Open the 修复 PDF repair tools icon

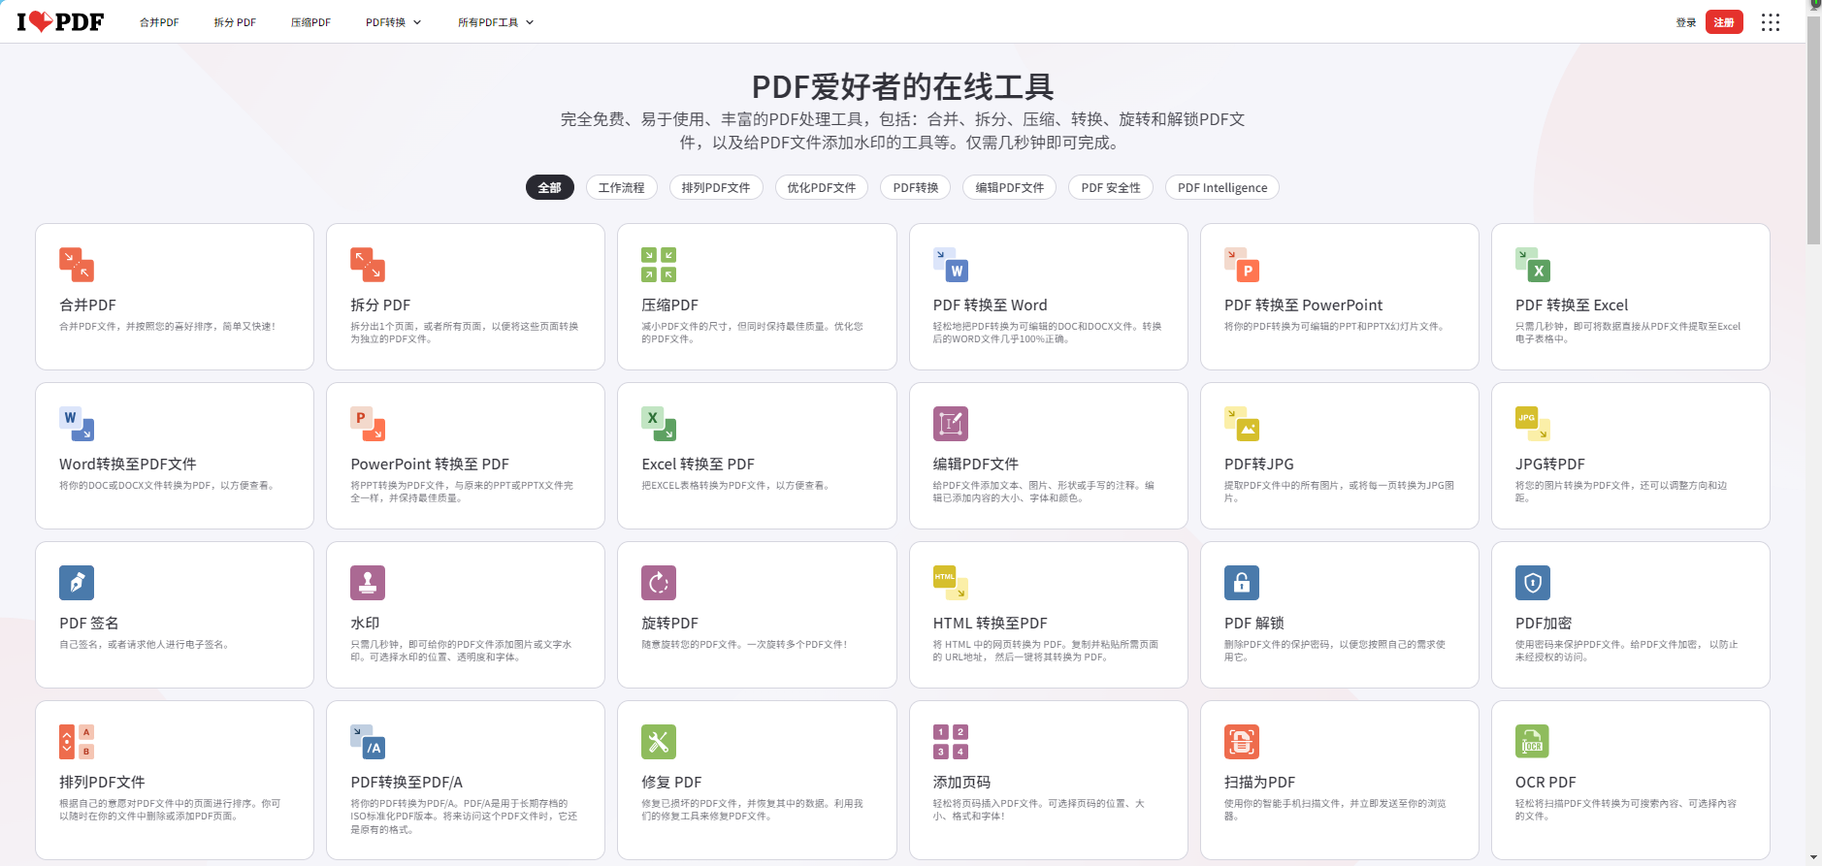click(659, 742)
